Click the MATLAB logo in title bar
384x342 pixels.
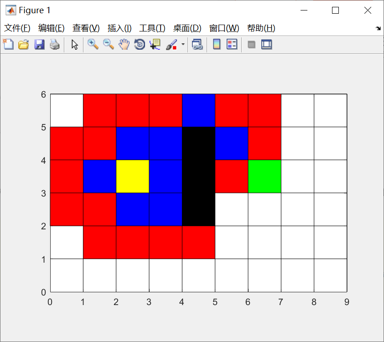[x=11, y=10]
